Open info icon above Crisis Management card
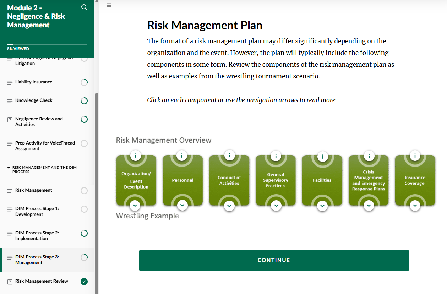This screenshot has height=294, width=447. coord(369,156)
